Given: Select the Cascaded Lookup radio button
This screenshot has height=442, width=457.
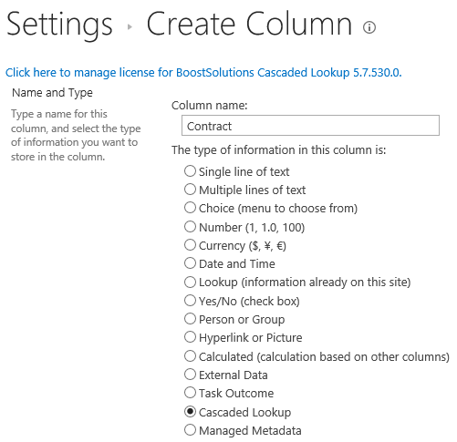Looking at the screenshot, I should tap(190, 412).
